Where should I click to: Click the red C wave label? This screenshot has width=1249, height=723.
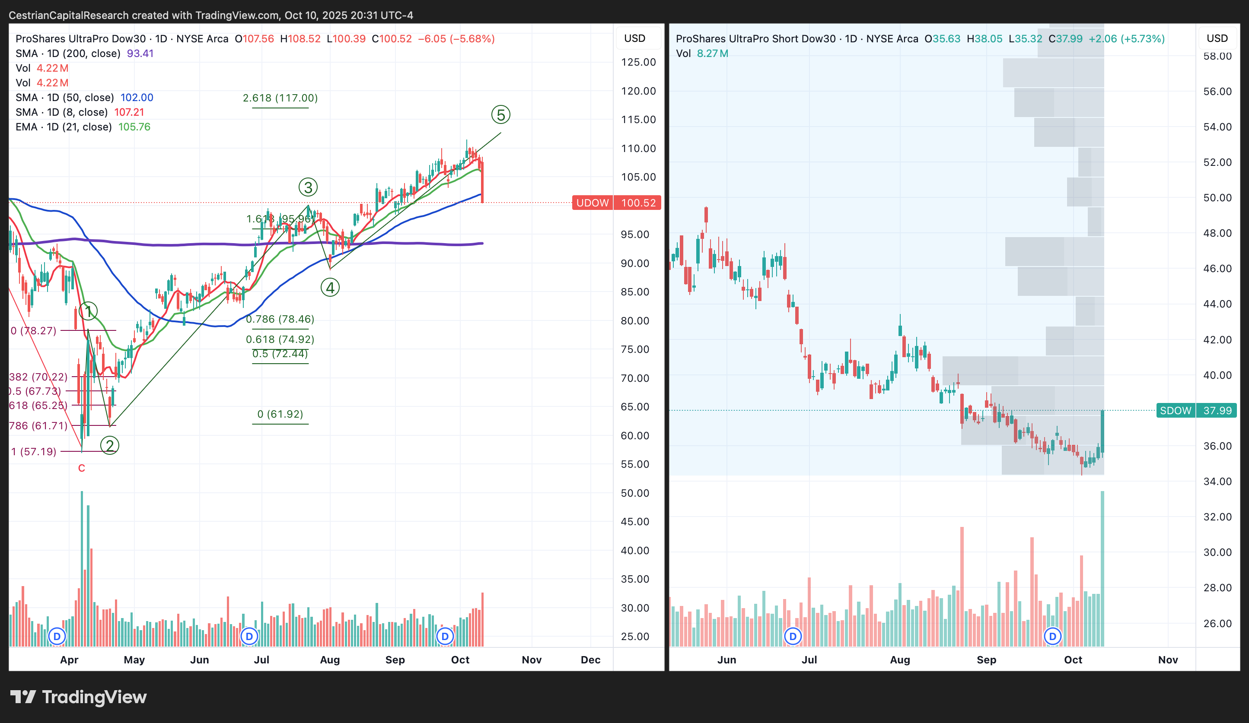click(82, 468)
